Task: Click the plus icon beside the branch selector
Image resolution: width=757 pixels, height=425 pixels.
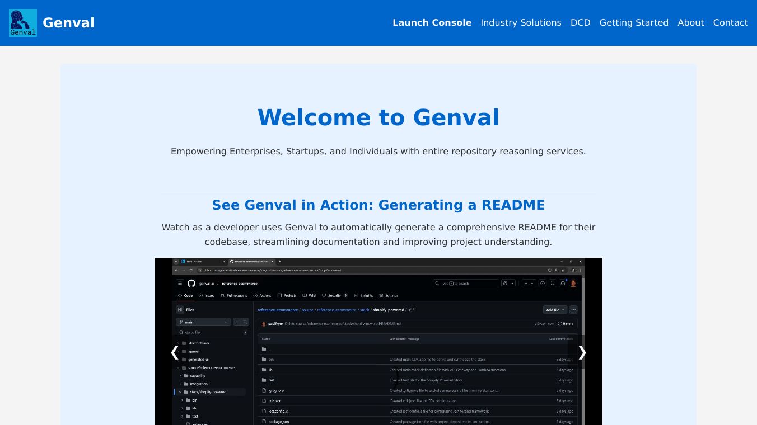Action: pyautogui.click(x=237, y=322)
